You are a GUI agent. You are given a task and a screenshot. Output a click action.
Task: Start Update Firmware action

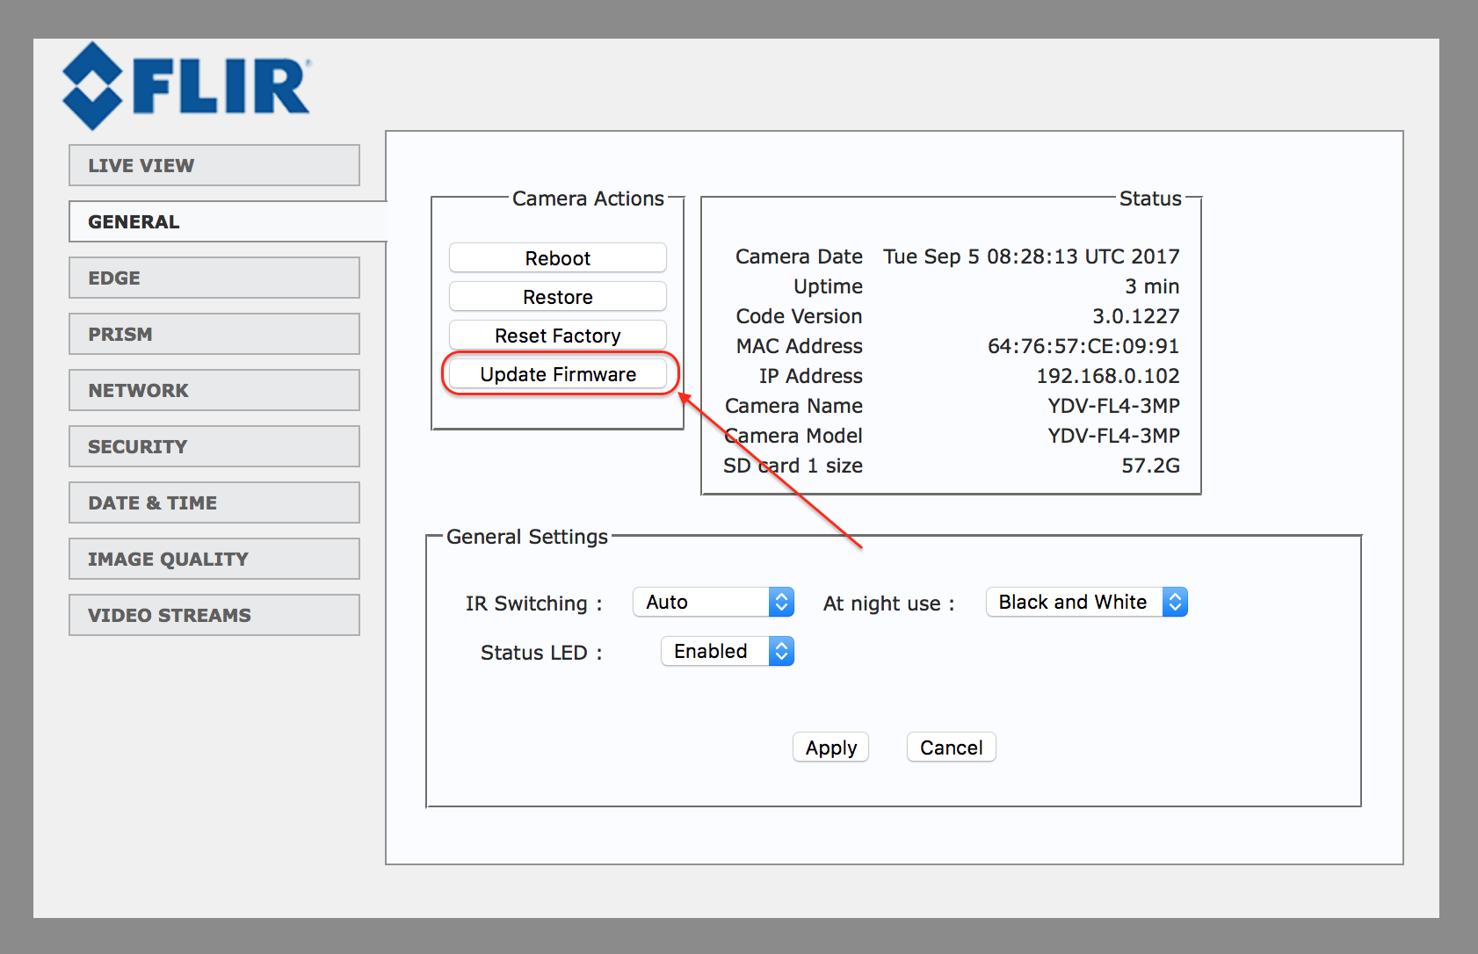558,374
